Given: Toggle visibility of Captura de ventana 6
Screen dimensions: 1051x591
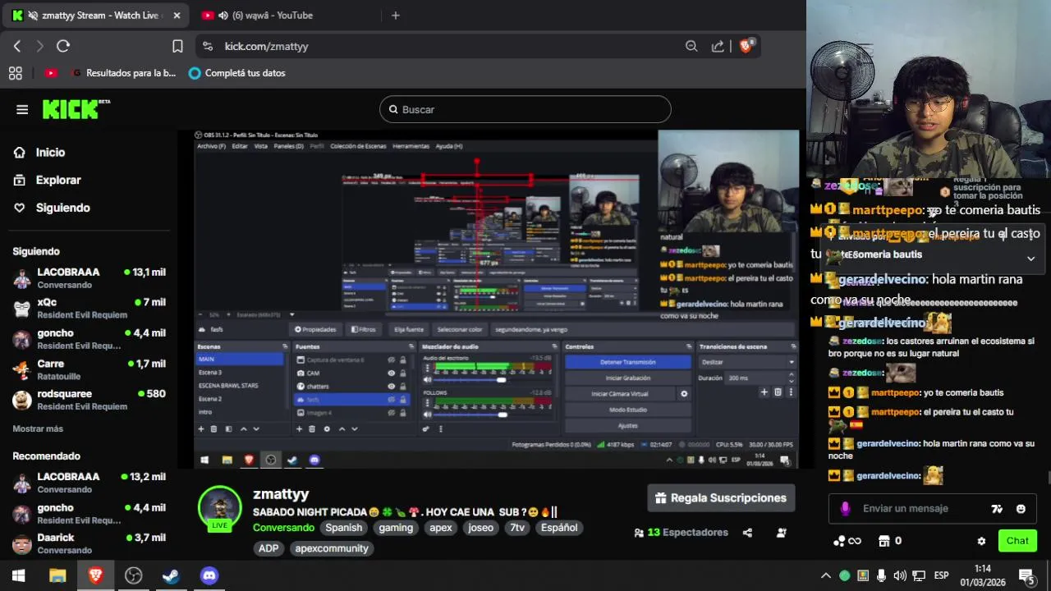Looking at the screenshot, I should coord(391,360).
